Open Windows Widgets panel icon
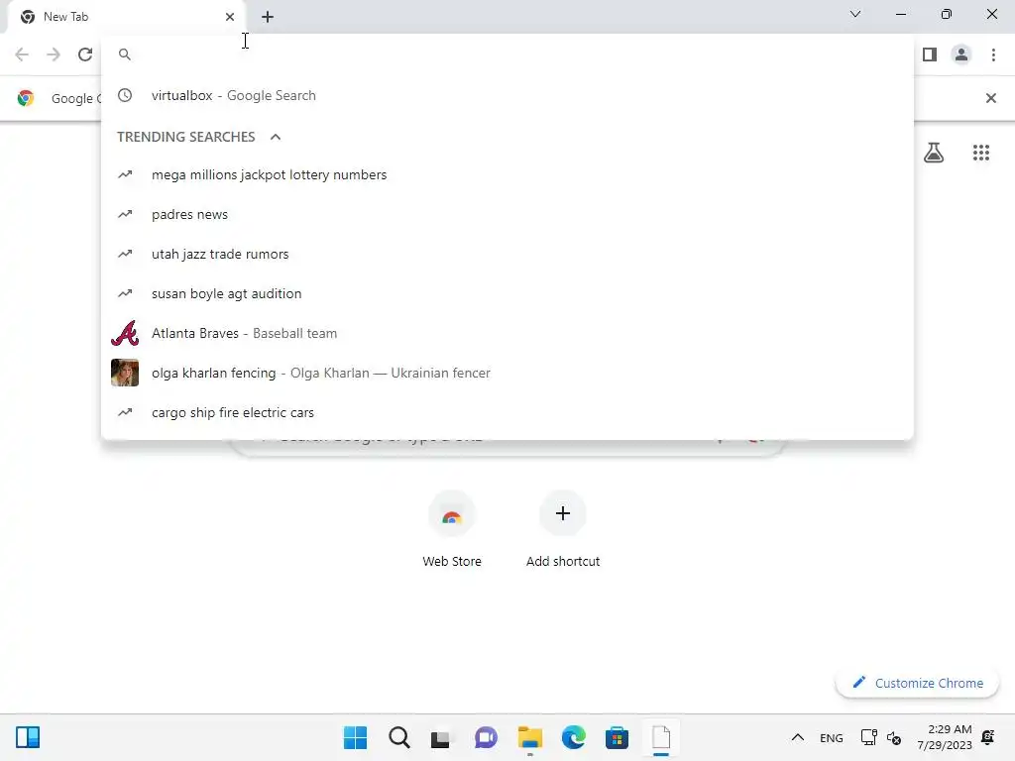1015x761 pixels. [28, 737]
